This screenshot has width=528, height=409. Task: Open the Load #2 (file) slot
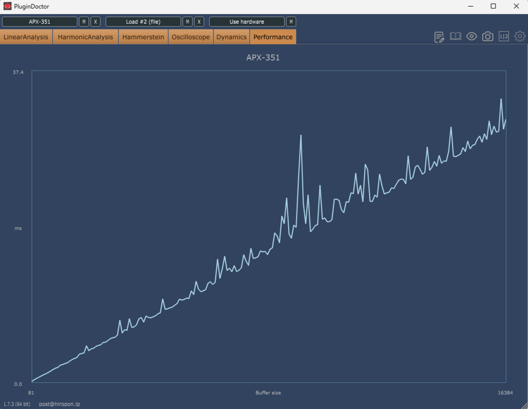[x=143, y=22]
